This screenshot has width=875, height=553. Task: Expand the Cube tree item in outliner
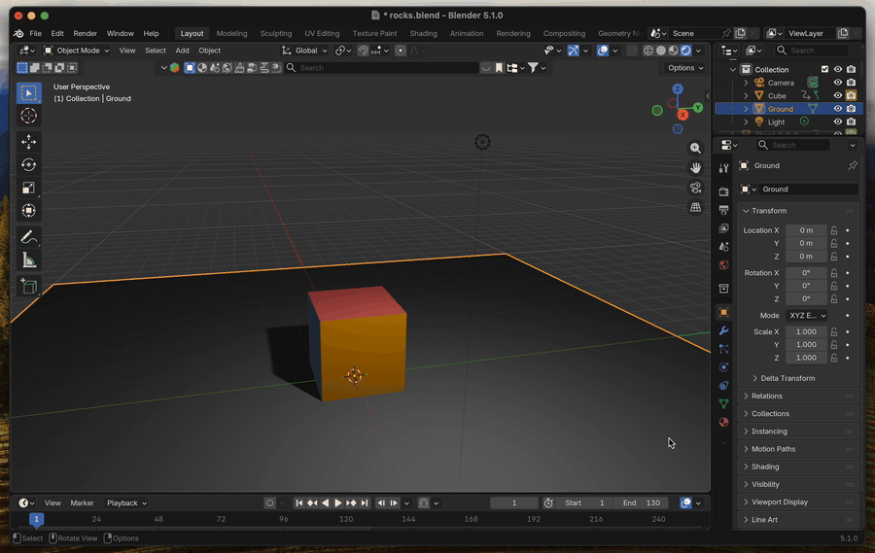pyautogui.click(x=746, y=95)
